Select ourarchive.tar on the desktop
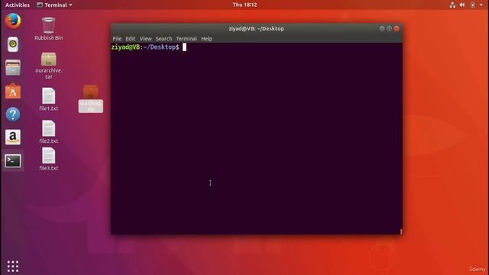This screenshot has height=275, width=489. [48, 66]
